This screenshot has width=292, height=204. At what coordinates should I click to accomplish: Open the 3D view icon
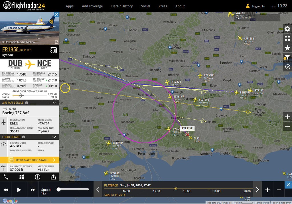pyautogui.click(x=54, y=50)
